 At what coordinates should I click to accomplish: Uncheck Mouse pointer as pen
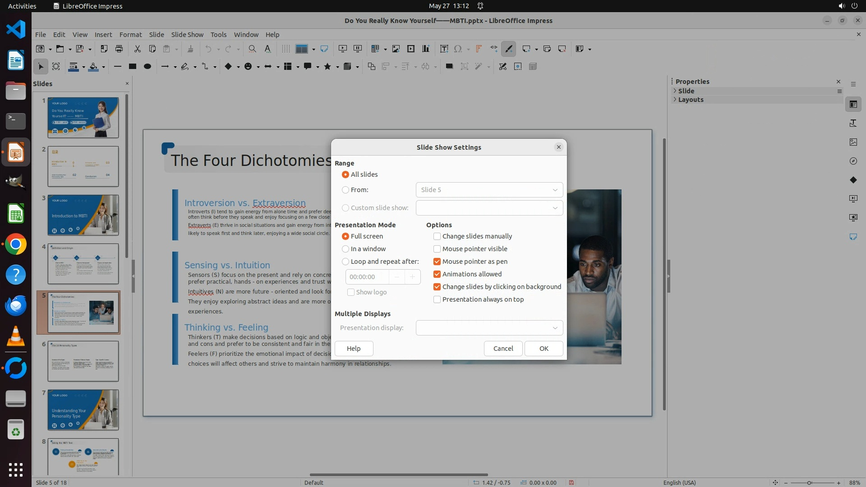click(x=437, y=262)
